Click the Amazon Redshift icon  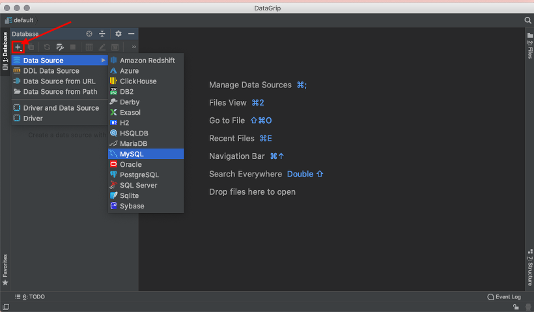[113, 61]
